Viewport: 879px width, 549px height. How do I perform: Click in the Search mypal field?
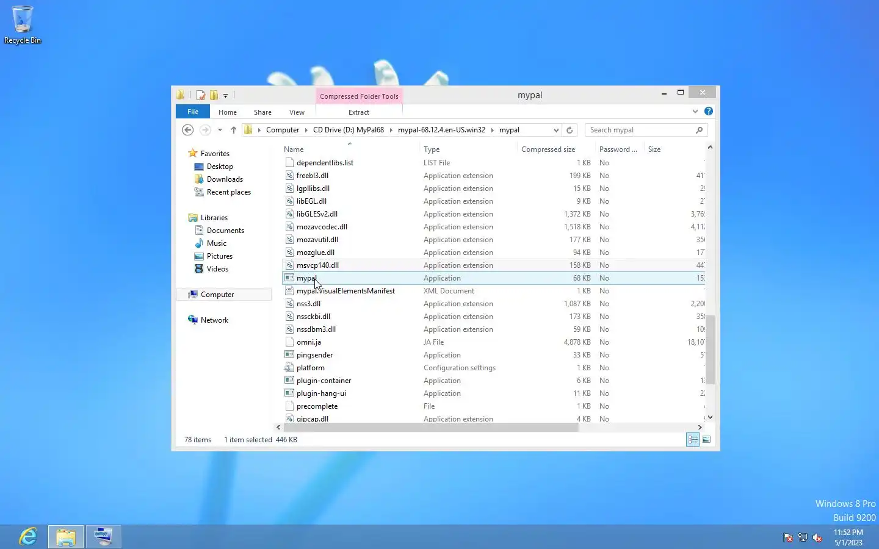pos(640,130)
